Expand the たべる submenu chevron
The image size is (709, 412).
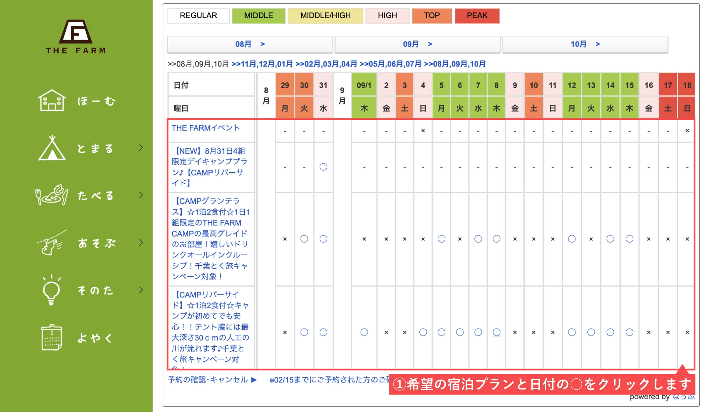[141, 195]
